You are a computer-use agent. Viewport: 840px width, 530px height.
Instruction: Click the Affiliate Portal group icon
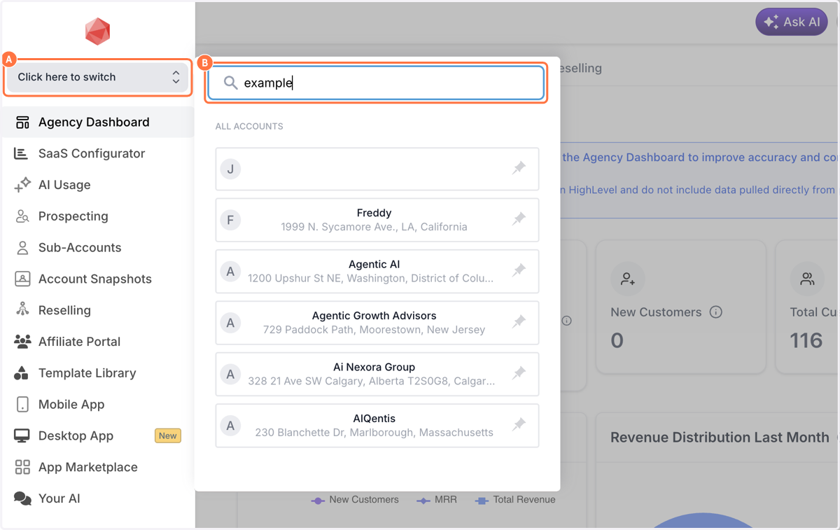(22, 342)
